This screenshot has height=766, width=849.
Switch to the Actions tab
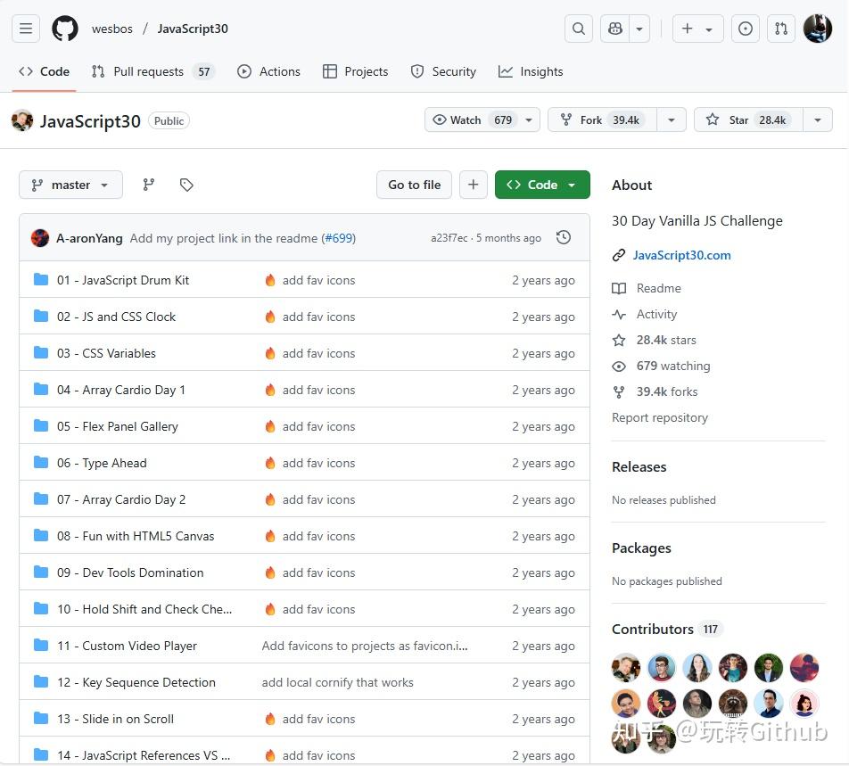click(268, 71)
